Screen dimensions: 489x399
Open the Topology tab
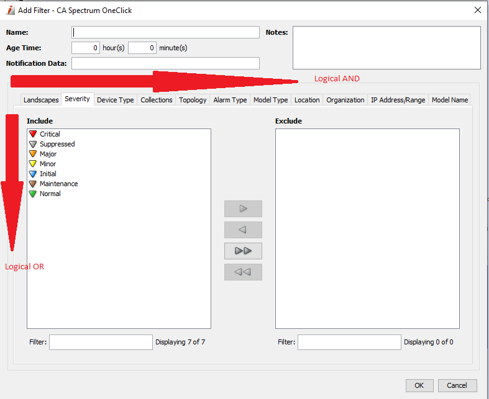click(x=193, y=100)
